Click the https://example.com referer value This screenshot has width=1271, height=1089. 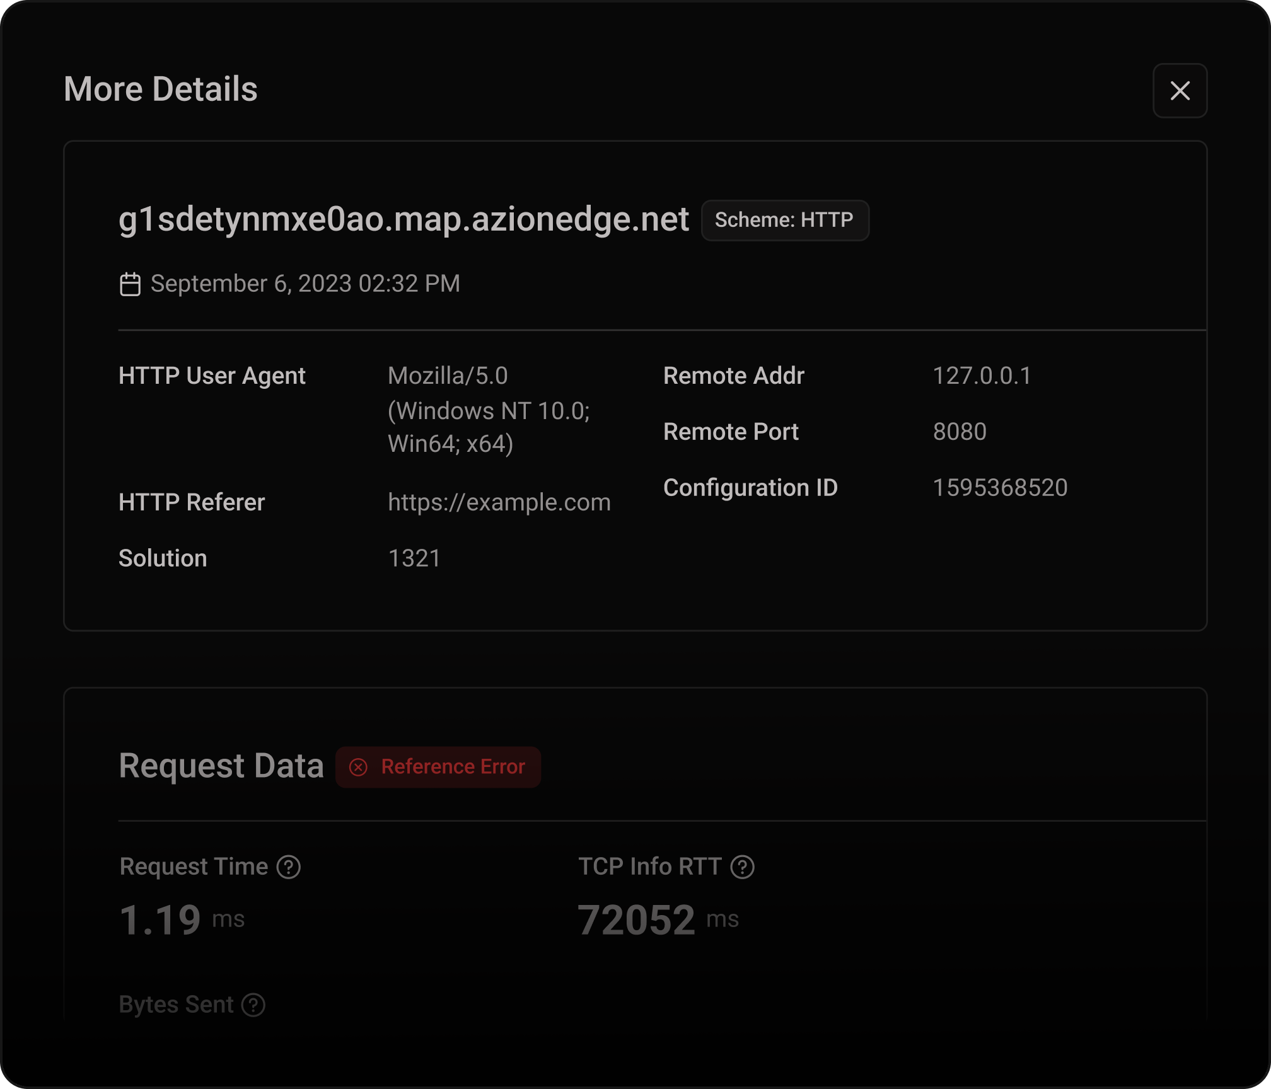pos(499,503)
